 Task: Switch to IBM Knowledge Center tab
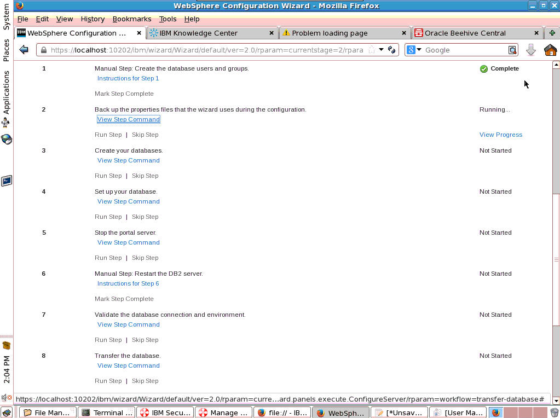pyautogui.click(x=213, y=33)
